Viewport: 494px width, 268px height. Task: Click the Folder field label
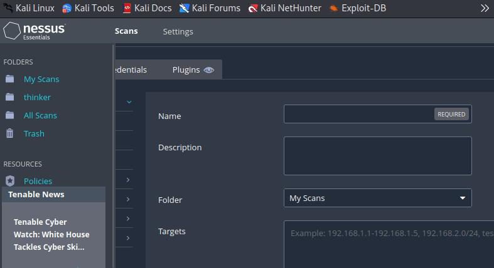[x=170, y=200]
